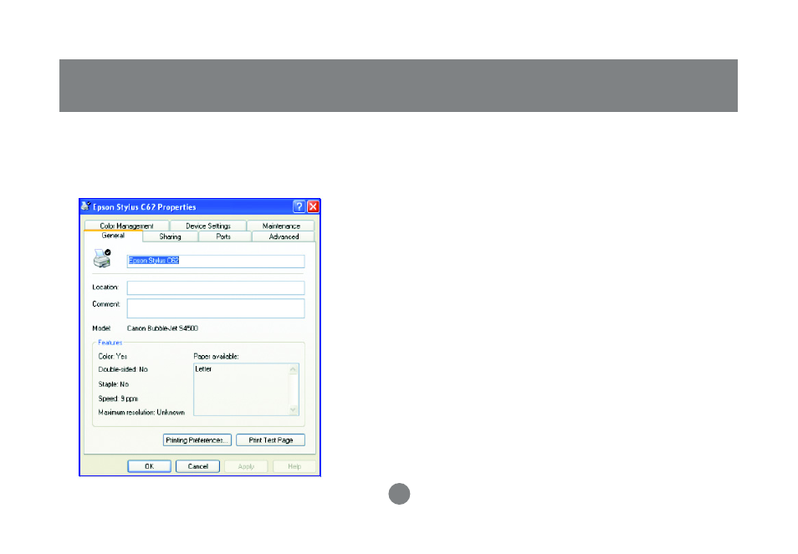Click the paper list scroll down arrow

[293, 409]
